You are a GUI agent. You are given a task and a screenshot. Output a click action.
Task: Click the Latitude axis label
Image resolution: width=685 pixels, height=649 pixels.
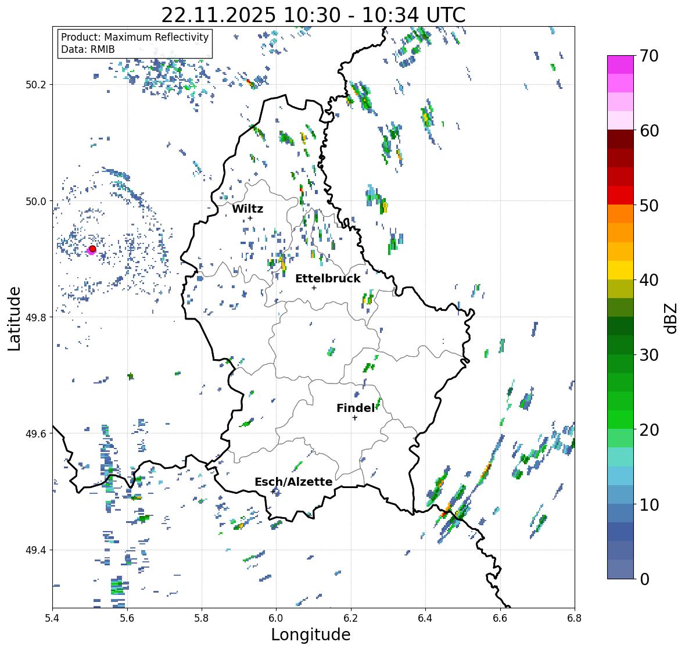pyautogui.click(x=14, y=318)
